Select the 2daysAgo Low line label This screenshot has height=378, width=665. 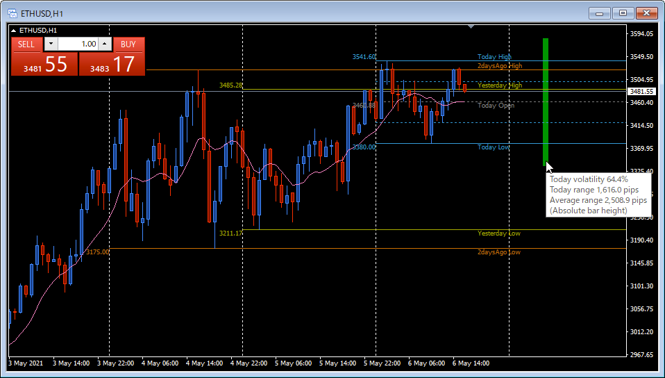[x=498, y=252]
